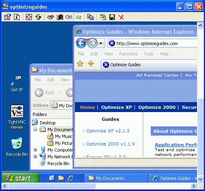The image size is (205, 191).
Task: Open File menu in Internet Explorer
Action: point(81,54)
